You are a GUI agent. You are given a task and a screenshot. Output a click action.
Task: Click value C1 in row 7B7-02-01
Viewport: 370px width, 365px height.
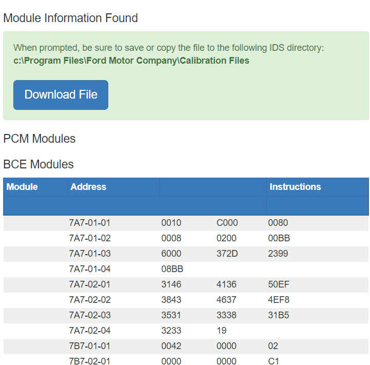tap(274, 361)
